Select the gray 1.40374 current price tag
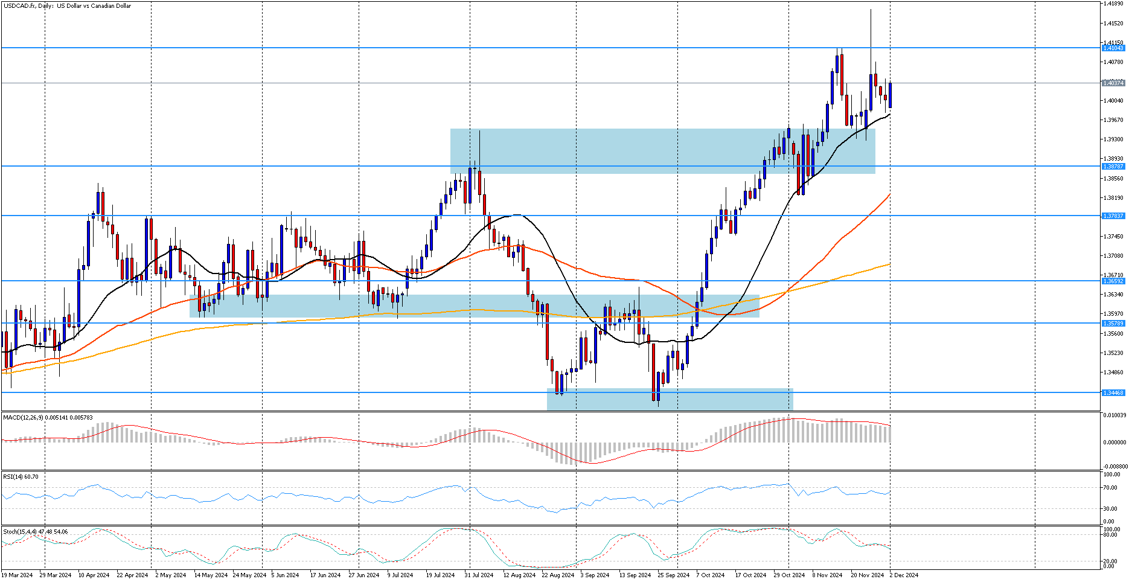 [1113, 83]
